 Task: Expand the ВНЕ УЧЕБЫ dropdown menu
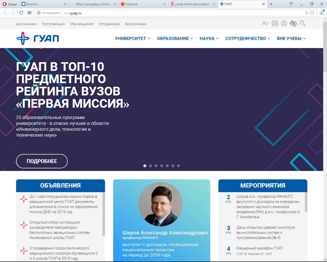click(291, 38)
